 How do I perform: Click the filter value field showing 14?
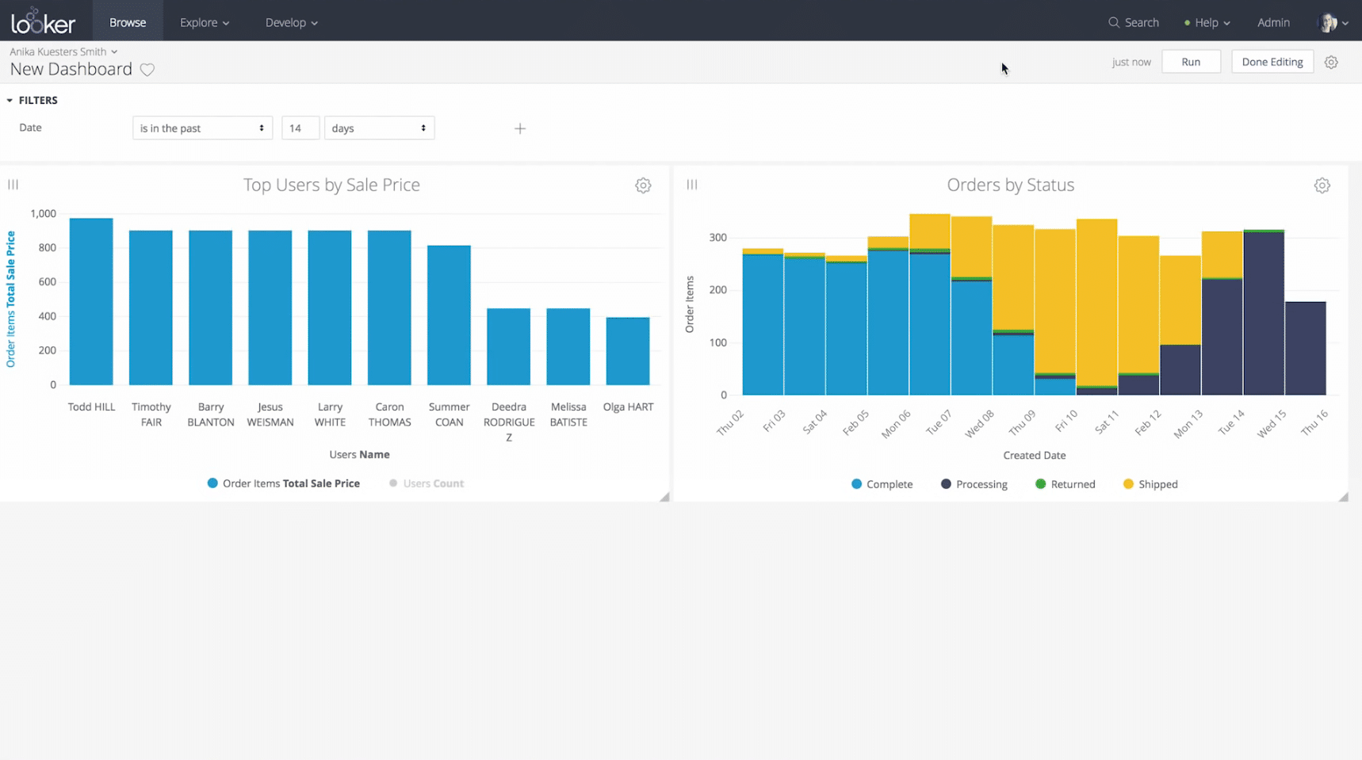click(300, 128)
